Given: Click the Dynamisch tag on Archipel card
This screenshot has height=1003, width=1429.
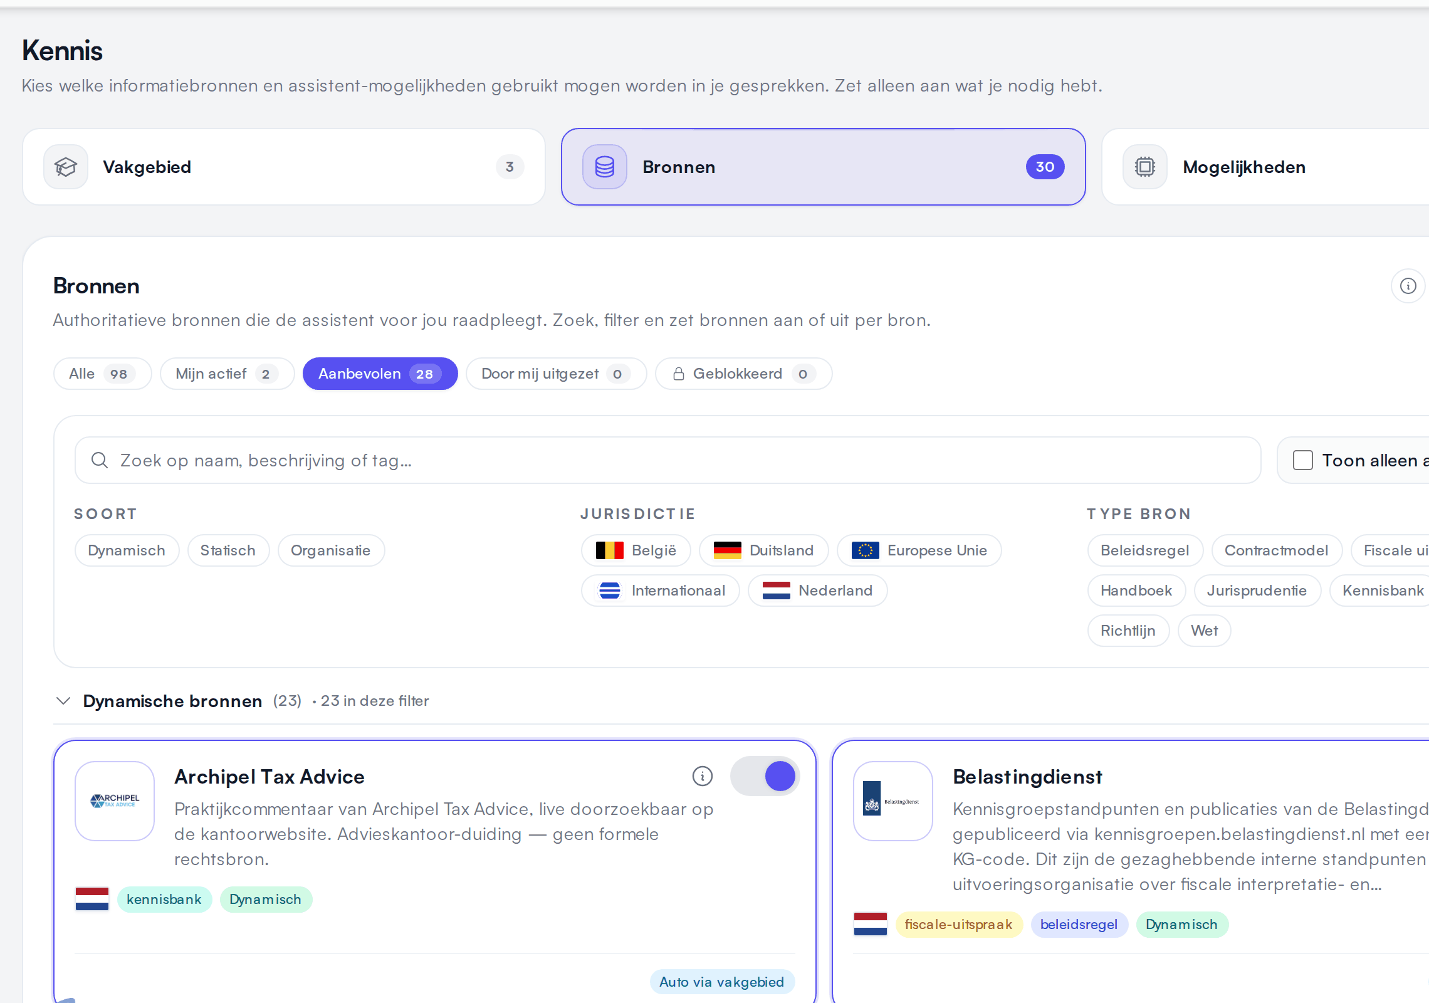Looking at the screenshot, I should (266, 900).
